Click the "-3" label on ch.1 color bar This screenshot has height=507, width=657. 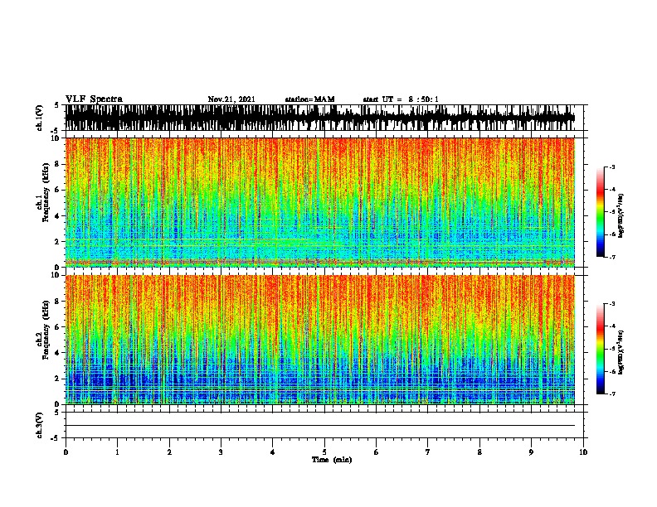click(612, 167)
